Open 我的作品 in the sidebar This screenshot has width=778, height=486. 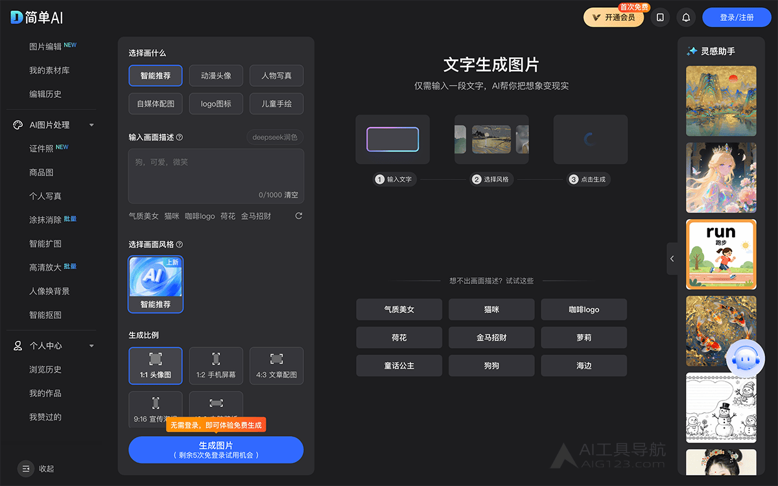45,393
